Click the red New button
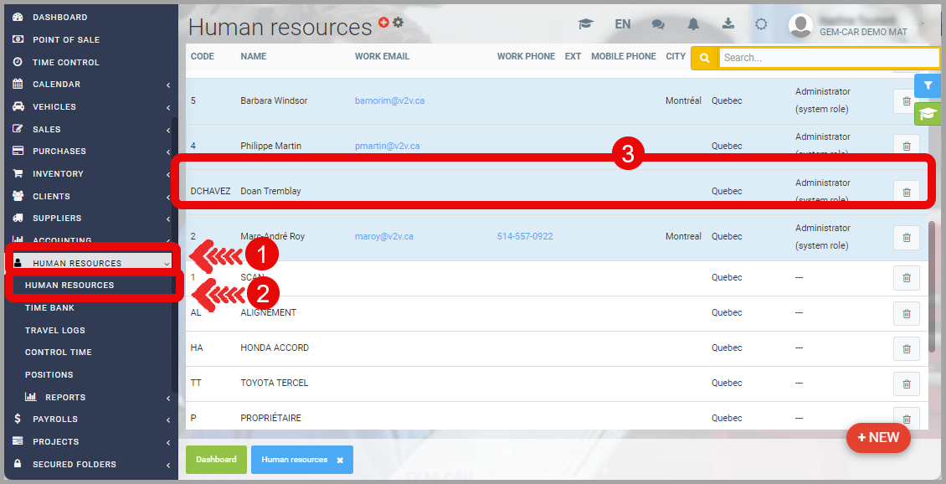946x484 pixels. tap(878, 437)
